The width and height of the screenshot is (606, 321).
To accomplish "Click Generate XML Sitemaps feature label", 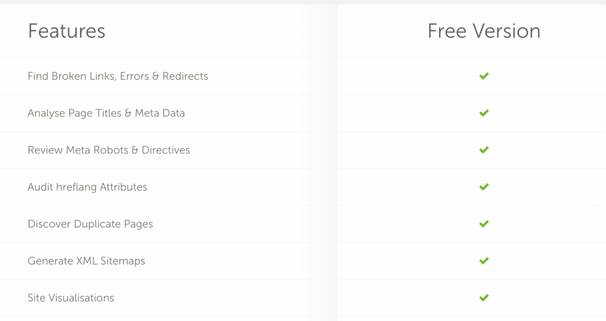I will click(86, 261).
